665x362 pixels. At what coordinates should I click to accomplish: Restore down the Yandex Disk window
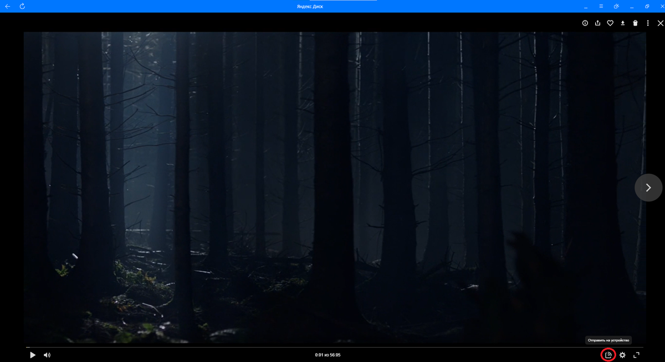[x=647, y=6]
